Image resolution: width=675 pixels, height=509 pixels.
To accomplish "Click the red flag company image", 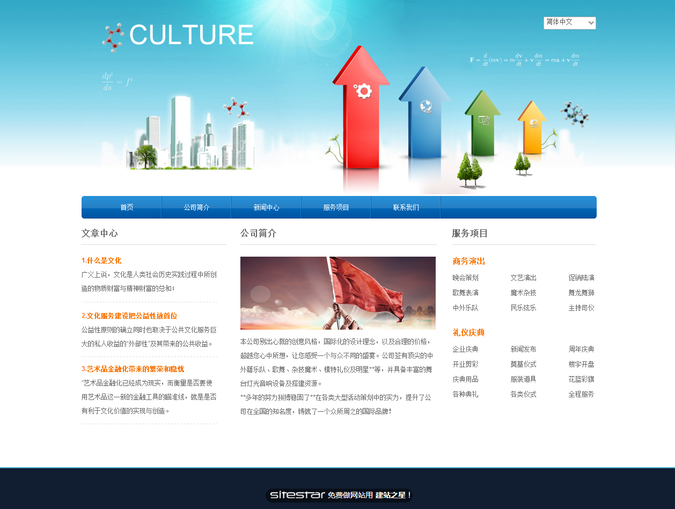I will (337, 293).
